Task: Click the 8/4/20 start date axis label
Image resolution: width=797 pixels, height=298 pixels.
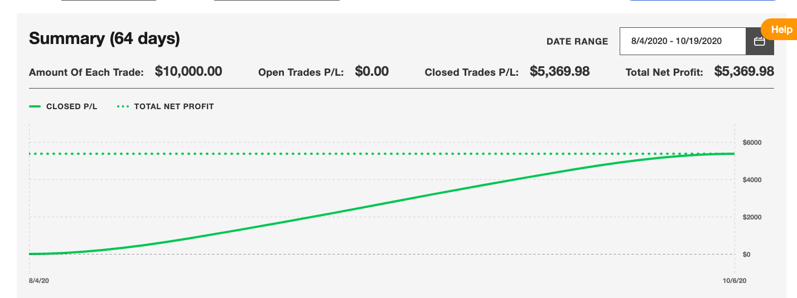Action: point(38,280)
